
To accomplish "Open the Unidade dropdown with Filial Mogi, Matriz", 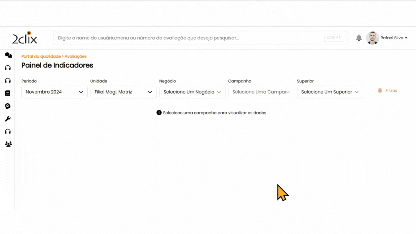I will pyautogui.click(x=123, y=92).
